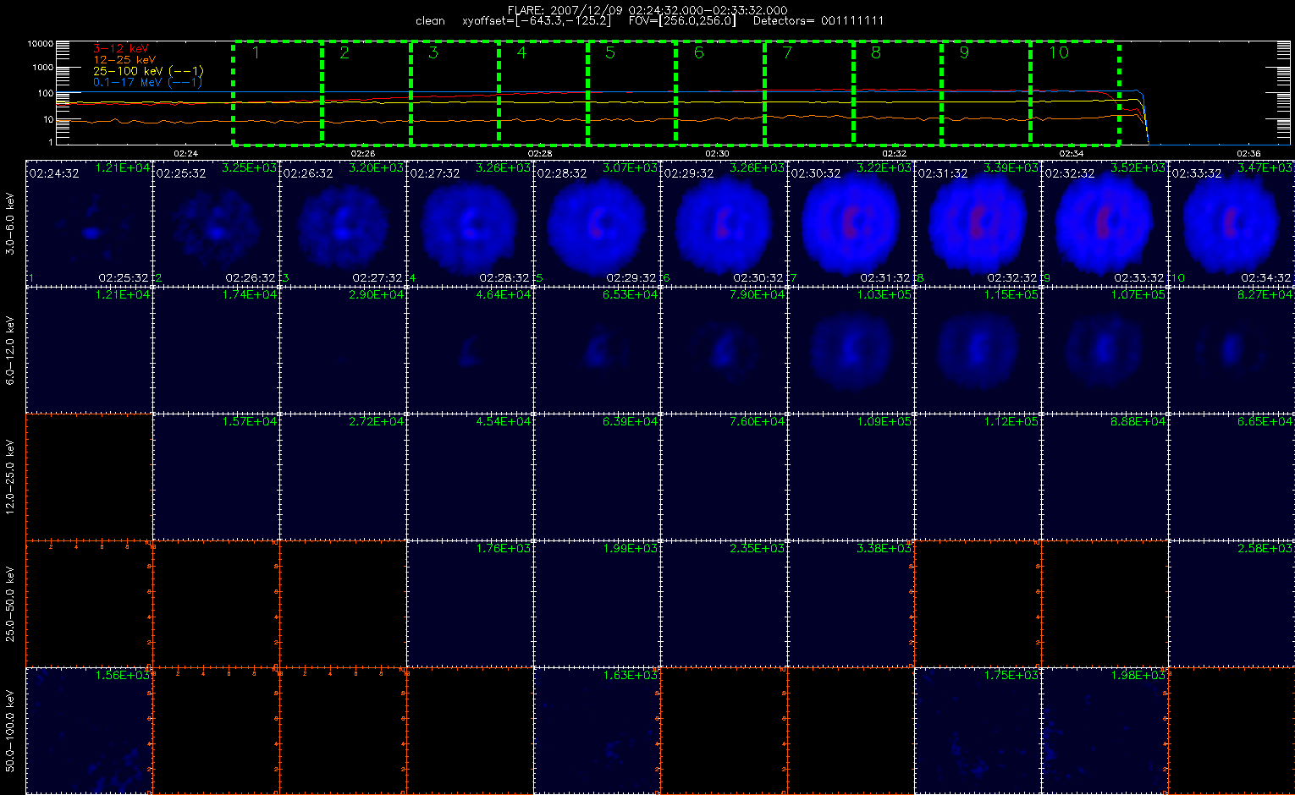Screen dimensions: 1295x795
Task: Open the 6-12 keV image with peak 6.53E+04
Action: click(x=598, y=350)
